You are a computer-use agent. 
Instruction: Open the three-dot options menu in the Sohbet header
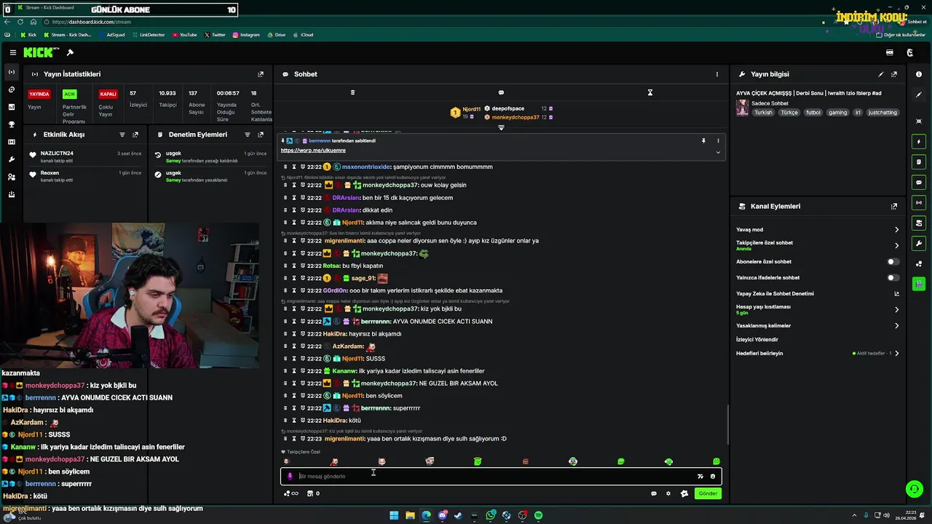(716, 74)
